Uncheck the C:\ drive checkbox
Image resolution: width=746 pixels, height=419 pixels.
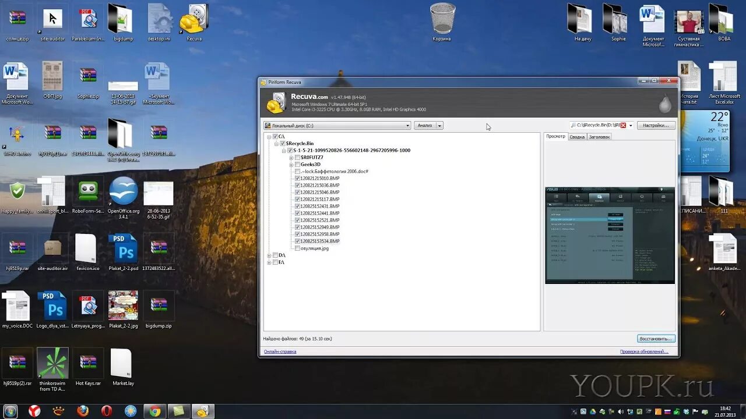point(275,136)
